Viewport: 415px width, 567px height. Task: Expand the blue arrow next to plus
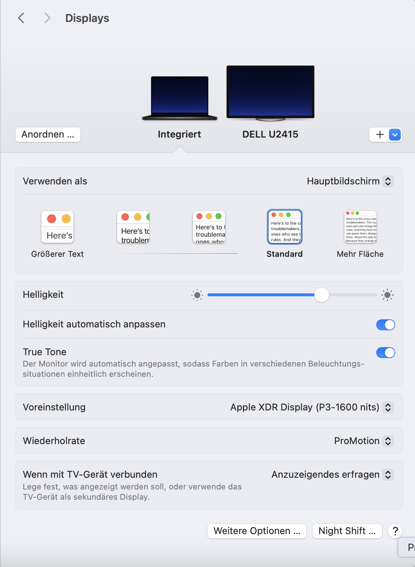395,135
